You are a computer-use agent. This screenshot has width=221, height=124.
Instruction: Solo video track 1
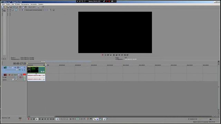click(x=25, y=68)
